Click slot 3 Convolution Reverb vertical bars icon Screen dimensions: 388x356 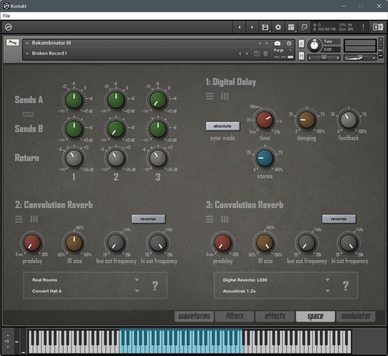point(225,219)
